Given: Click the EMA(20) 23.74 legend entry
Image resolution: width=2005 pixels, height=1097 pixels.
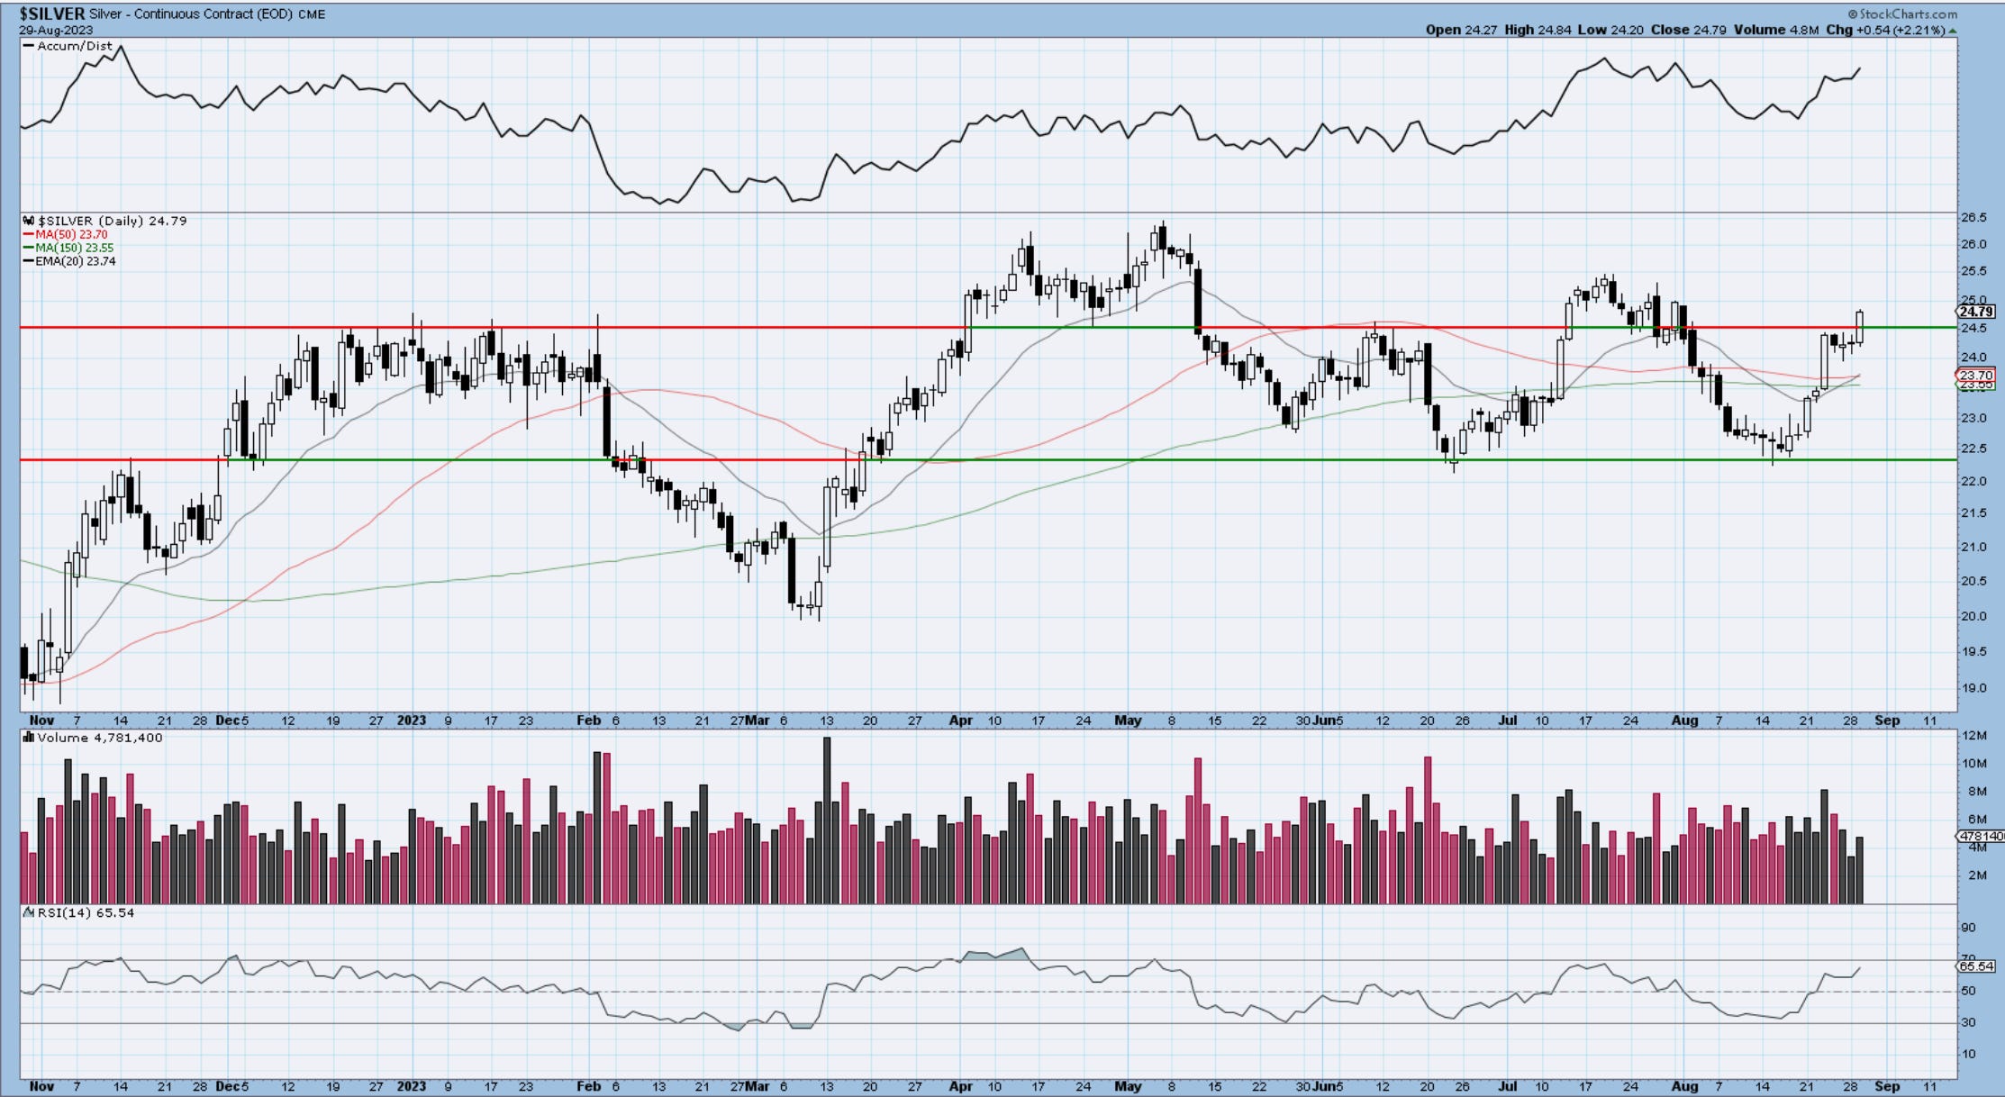Looking at the screenshot, I should [76, 261].
